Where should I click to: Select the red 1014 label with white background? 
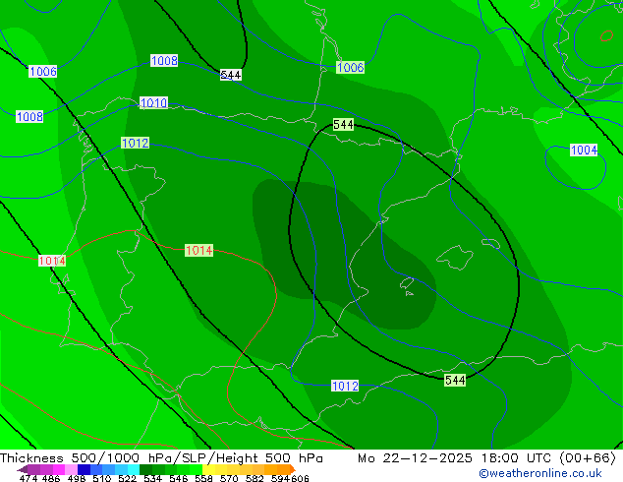pos(52,261)
